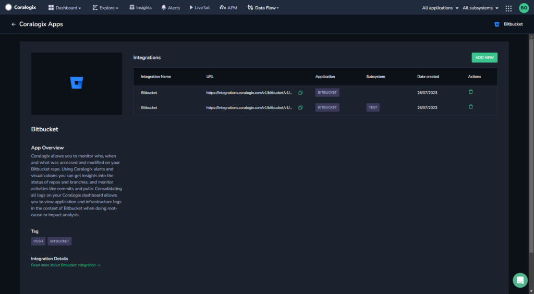The image size is (534, 294).
Task: Open the Explore dropdown menu
Action: [x=105, y=7]
